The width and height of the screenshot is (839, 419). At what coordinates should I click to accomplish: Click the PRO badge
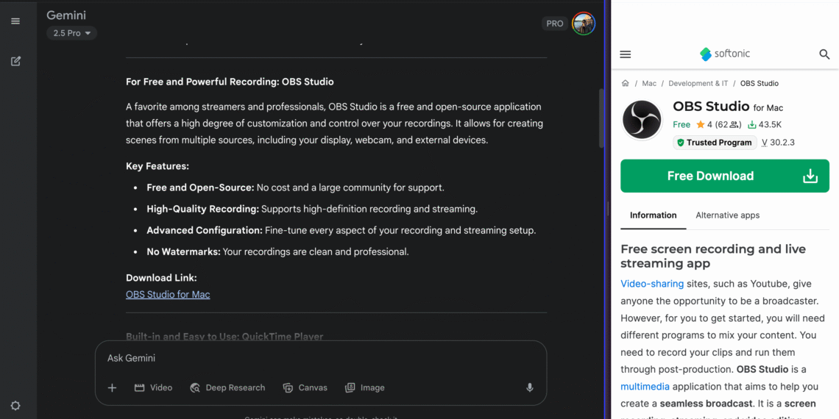tap(555, 24)
